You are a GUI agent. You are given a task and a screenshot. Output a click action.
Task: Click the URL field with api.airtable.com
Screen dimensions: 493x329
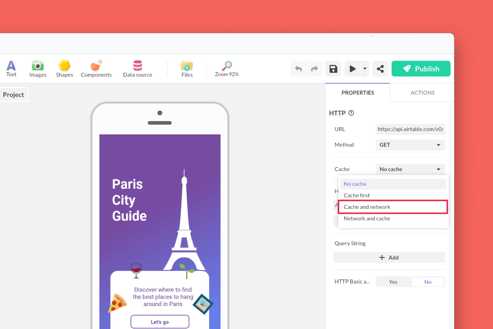click(x=410, y=129)
